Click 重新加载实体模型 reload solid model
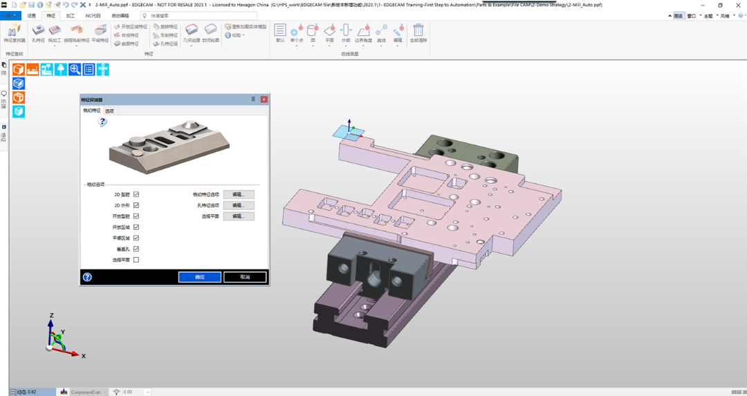 246,27
